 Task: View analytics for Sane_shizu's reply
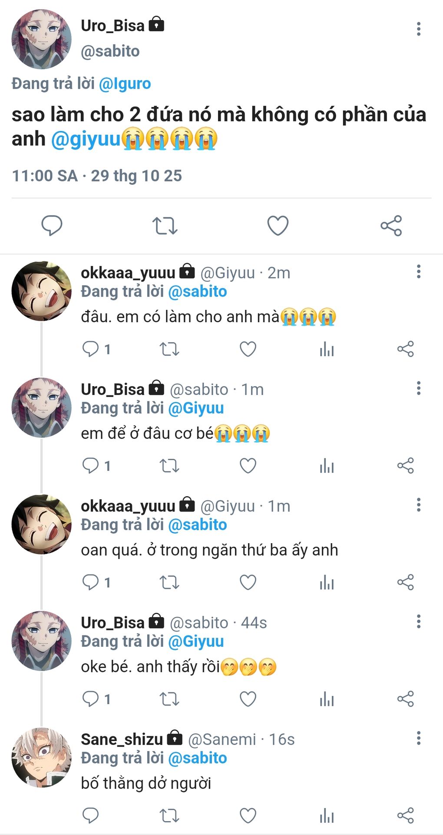coord(327,815)
